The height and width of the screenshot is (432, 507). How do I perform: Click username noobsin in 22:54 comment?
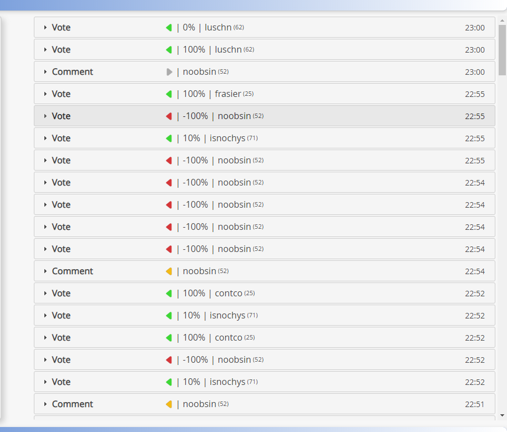point(200,271)
